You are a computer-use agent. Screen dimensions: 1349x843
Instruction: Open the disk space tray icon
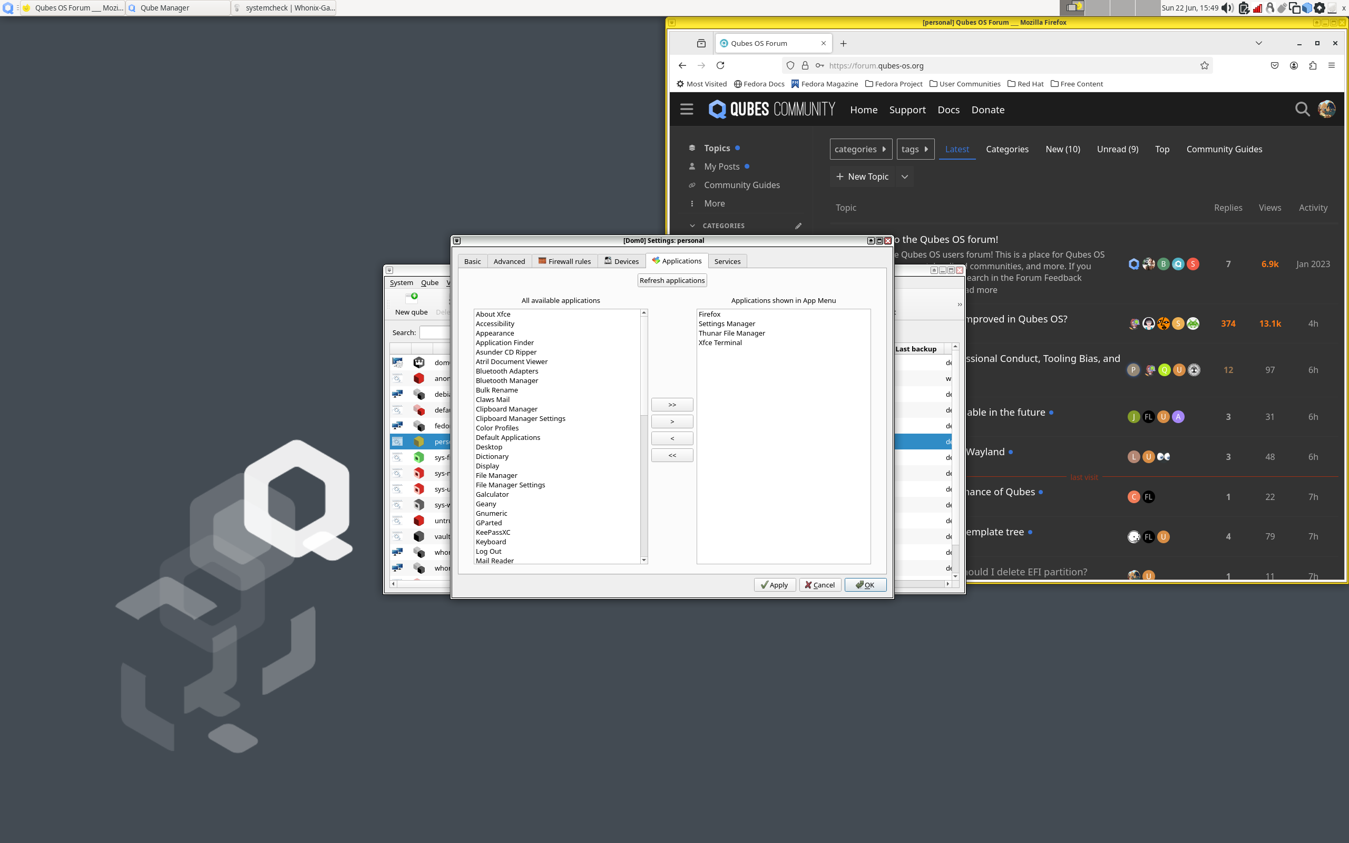pyautogui.click(x=1332, y=8)
